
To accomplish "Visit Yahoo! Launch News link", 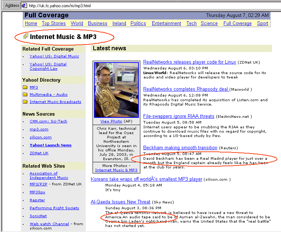I will [51, 145].
